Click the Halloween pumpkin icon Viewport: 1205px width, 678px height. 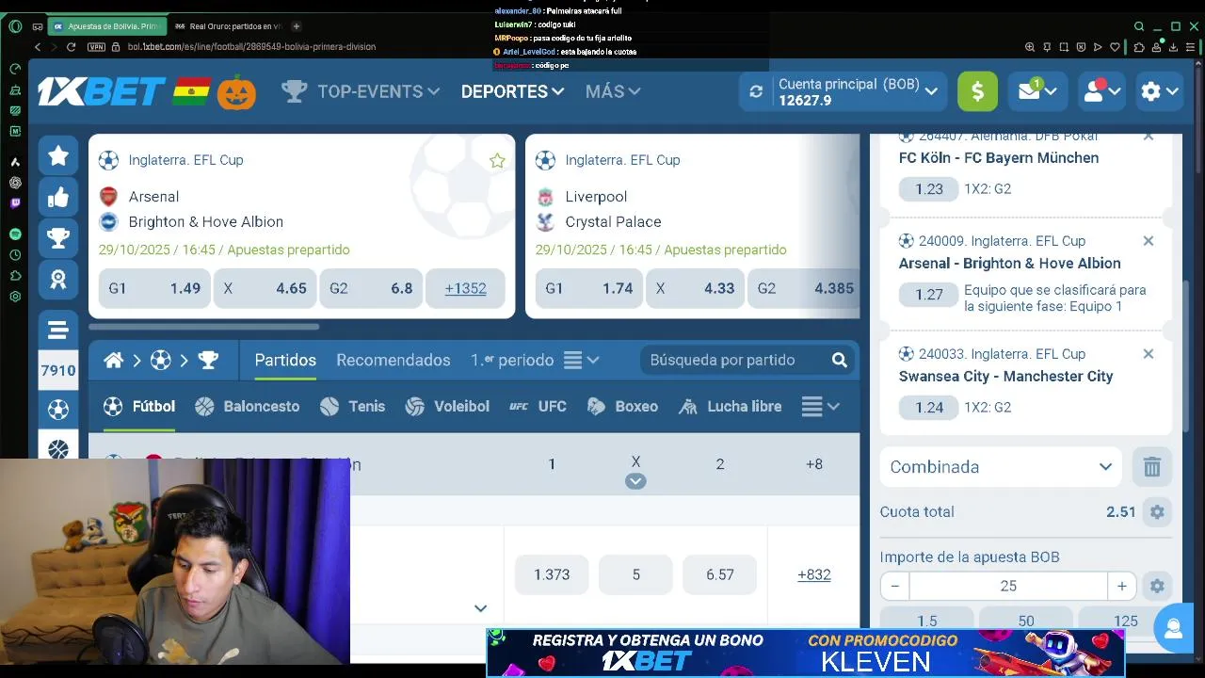tap(236, 92)
